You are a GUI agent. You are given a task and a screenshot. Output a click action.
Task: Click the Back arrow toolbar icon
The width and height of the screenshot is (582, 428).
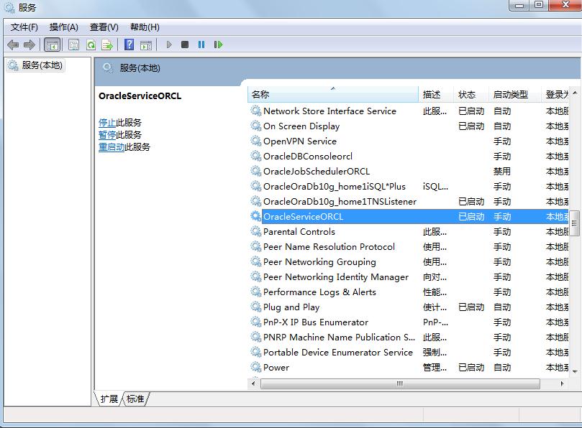coord(13,45)
